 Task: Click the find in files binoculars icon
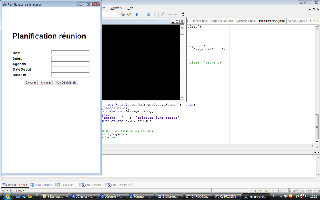pyautogui.click(x=124, y=14)
